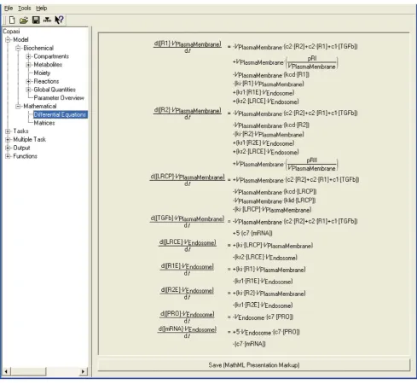Expand the Tasks tree node
417x384 pixels.
8,131
